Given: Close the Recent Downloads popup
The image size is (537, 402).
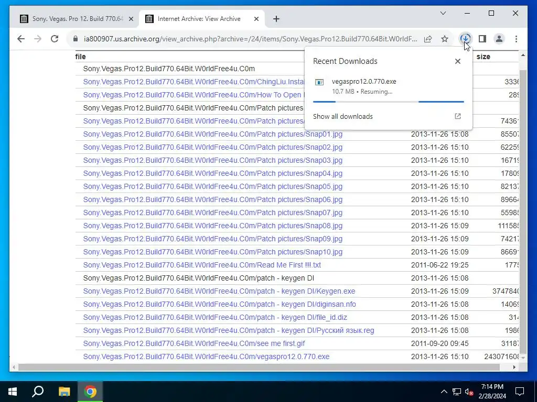Looking at the screenshot, I should (457, 61).
